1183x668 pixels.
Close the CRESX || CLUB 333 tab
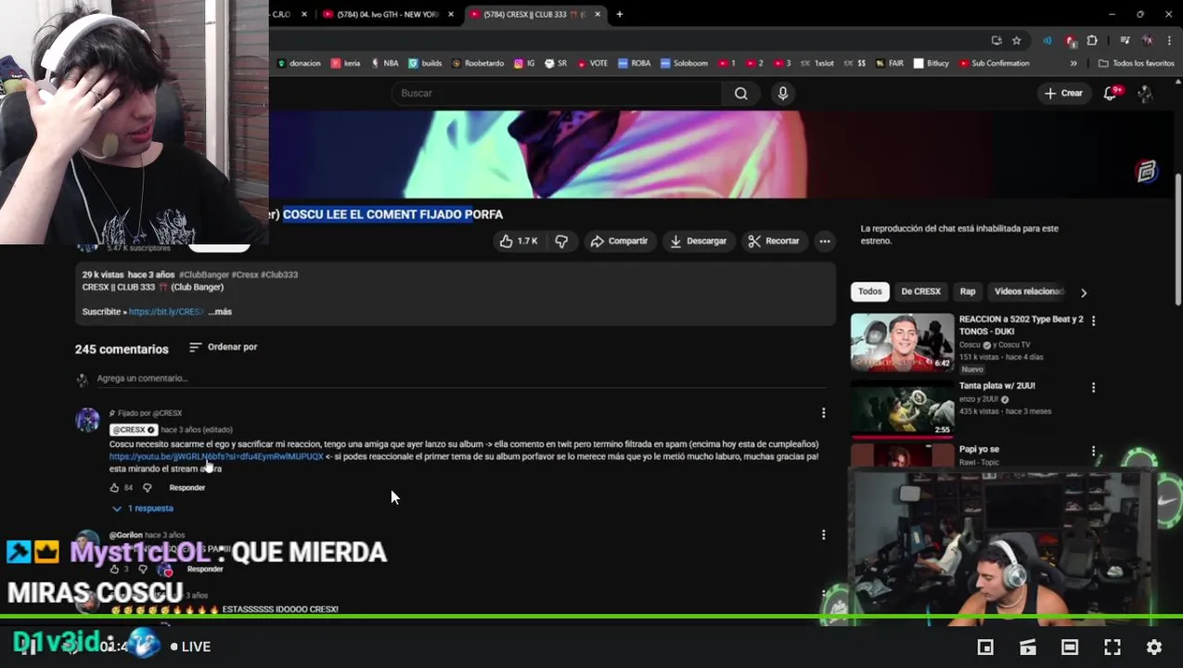pos(598,14)
